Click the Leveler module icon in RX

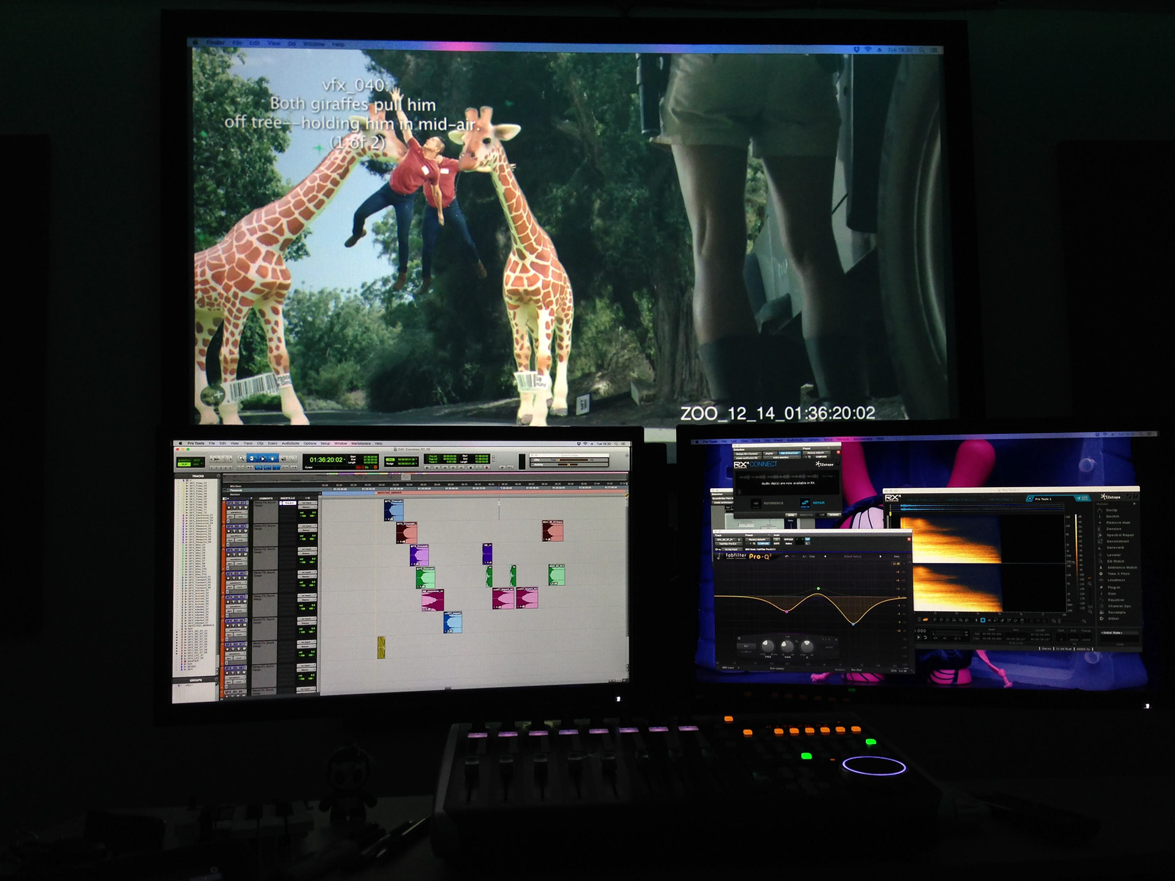click(x=1101, y=555)
